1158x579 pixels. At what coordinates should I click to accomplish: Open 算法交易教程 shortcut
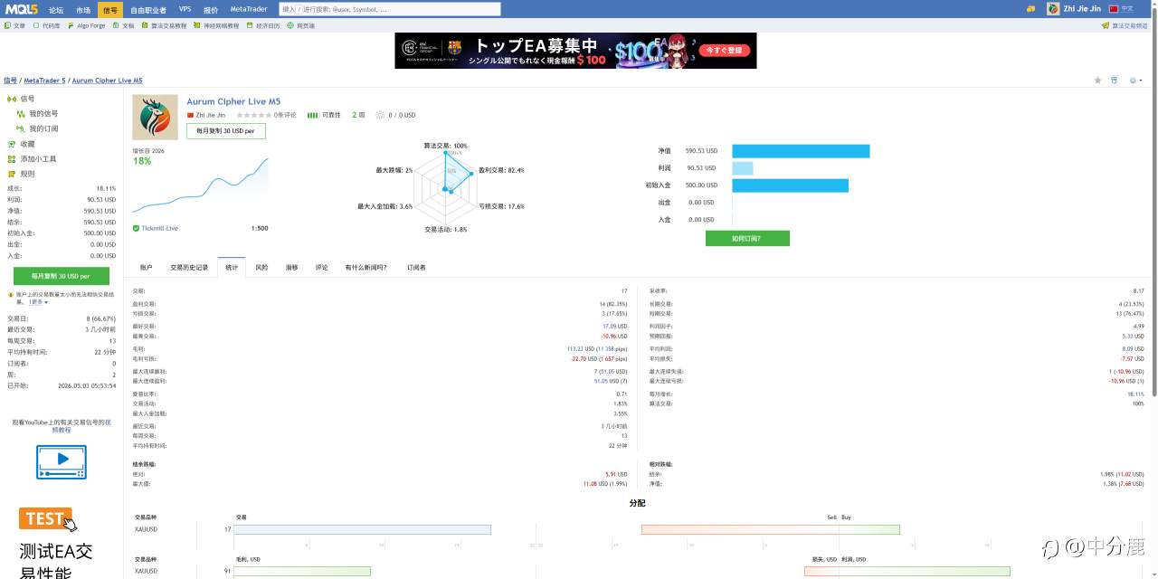(x=165, y=26)
